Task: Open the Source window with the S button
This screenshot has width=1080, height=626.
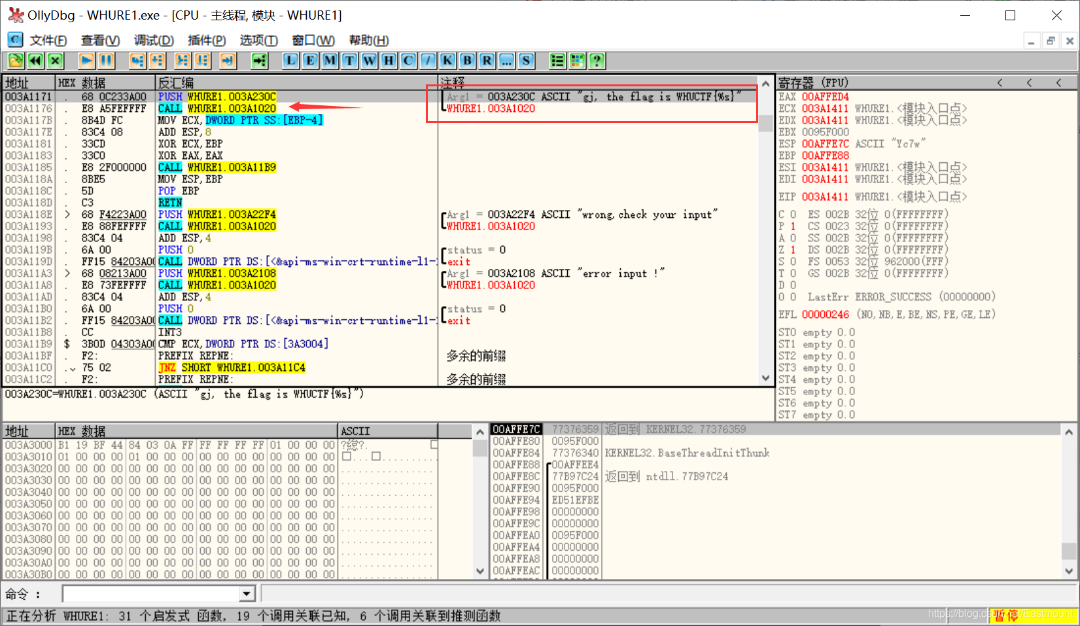Action: pos(526,61)
